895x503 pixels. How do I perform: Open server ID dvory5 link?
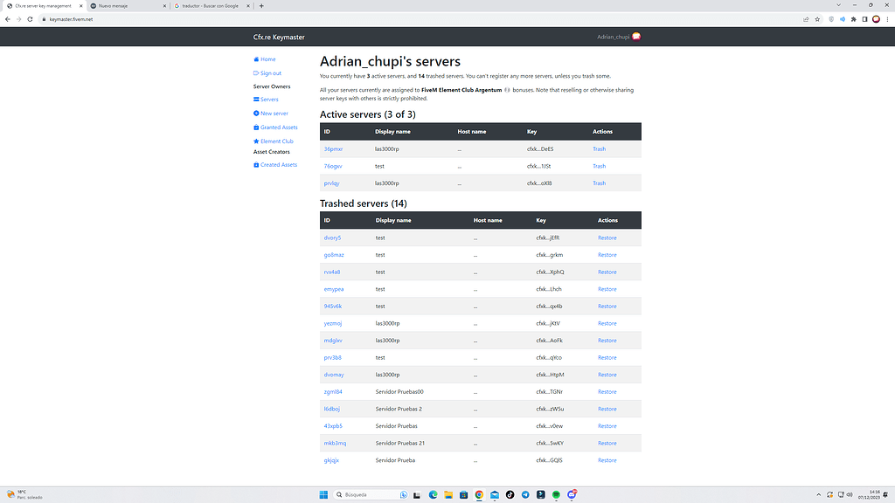coord(332,238)
